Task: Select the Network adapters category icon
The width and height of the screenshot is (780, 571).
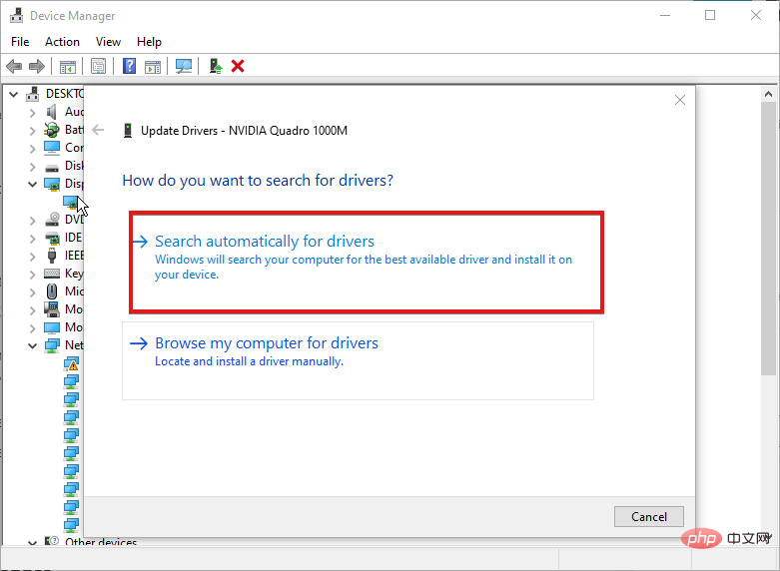Action: click(x=52, y=345)
